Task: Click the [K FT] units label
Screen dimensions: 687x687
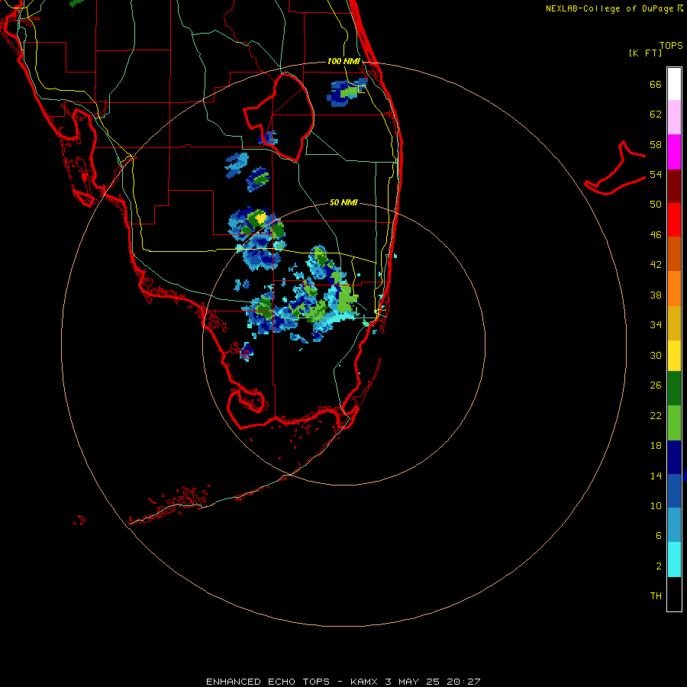Action: [x=645, y=53]
